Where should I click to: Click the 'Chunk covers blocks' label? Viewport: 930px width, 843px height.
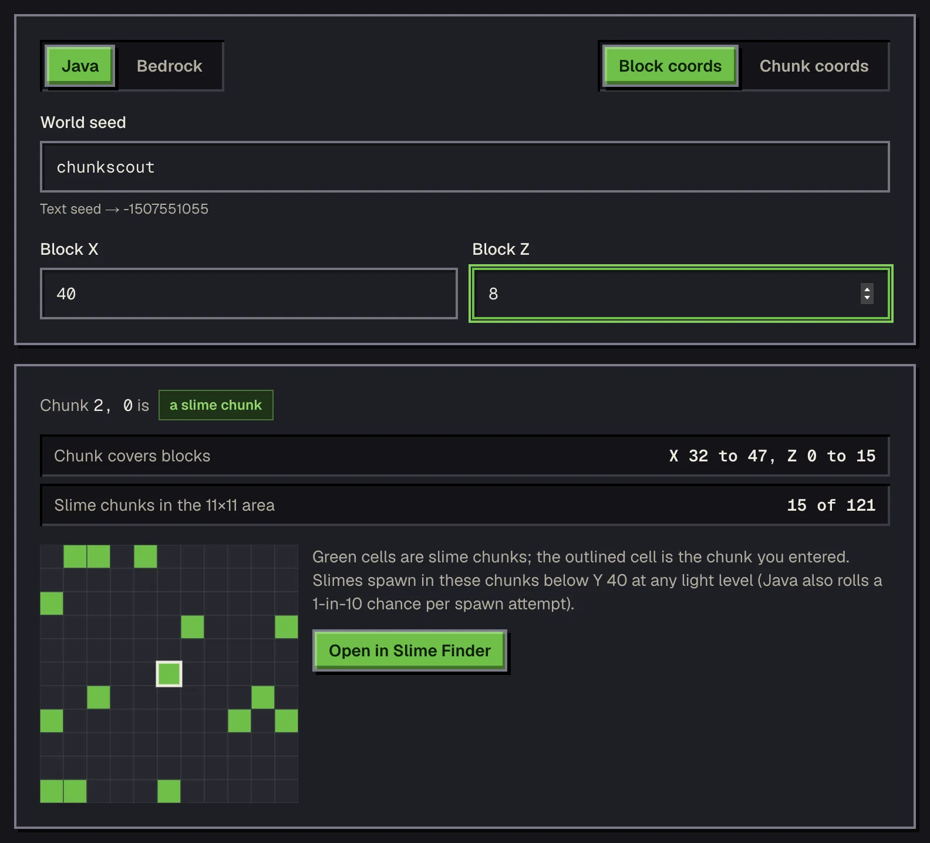click(x=132, y=456)
